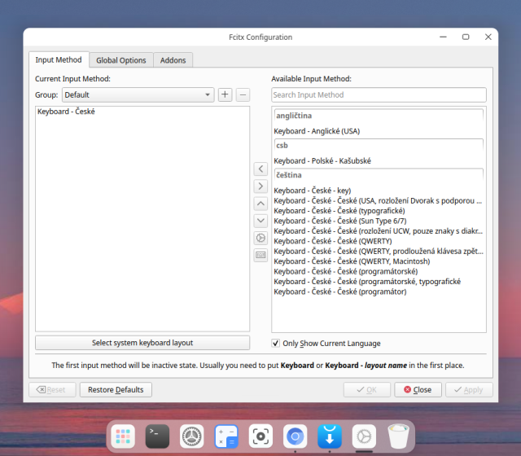Click the Restore Defaults button
The image size is (521, 456).
click(116, 390)
